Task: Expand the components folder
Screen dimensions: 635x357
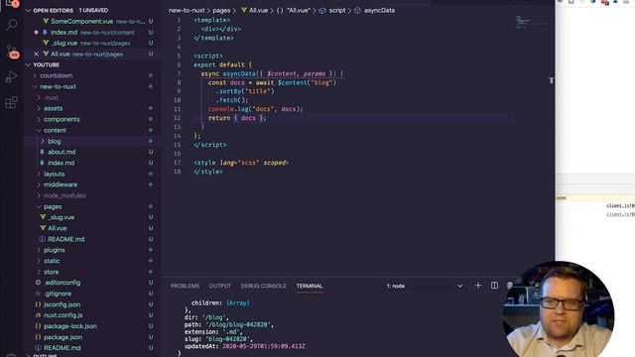Action: (62, 119)
